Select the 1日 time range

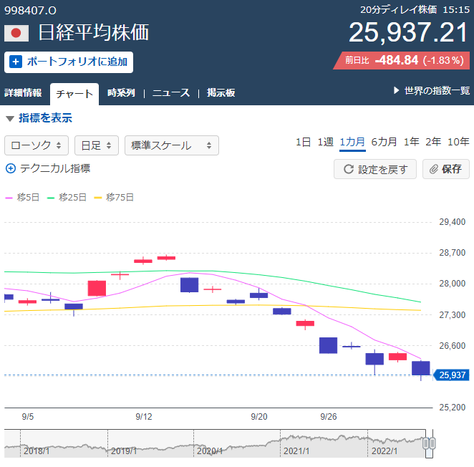[x=303, y=142]
